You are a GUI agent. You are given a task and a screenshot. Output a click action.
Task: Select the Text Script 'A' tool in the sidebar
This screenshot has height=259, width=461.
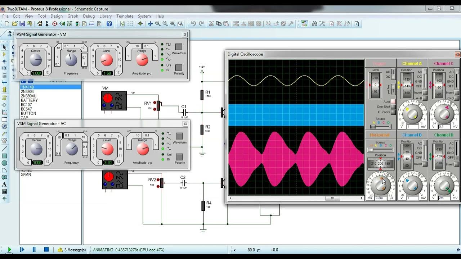4,184
